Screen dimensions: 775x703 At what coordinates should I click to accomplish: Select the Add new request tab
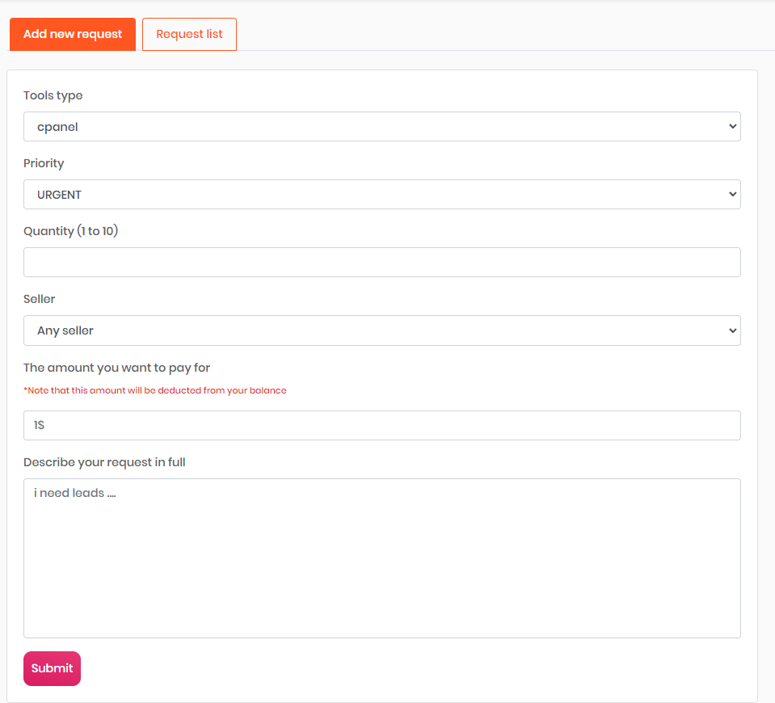point(73,34)
